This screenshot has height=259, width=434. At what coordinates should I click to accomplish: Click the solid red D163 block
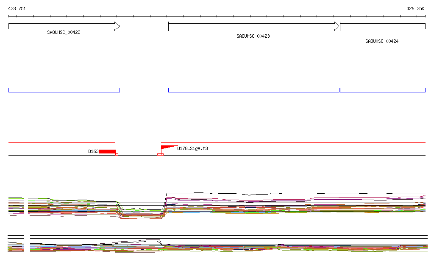pos(107,151)
